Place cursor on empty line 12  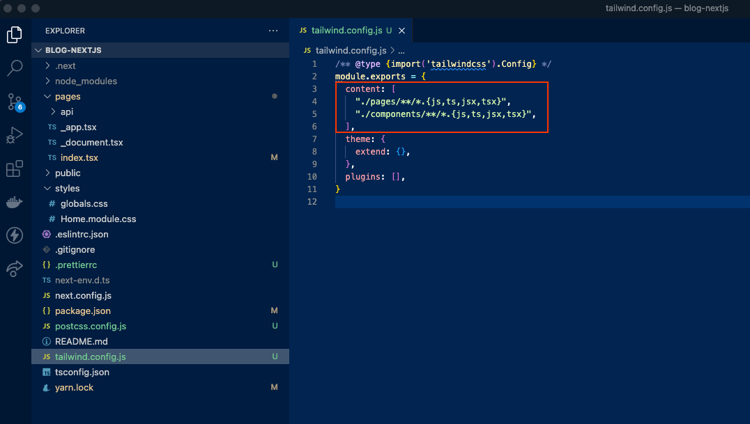488,202
